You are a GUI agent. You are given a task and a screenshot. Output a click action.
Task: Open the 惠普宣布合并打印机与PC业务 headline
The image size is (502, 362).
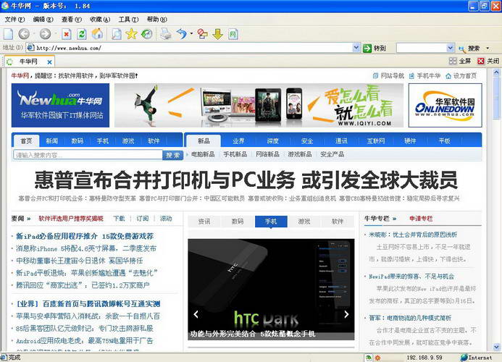[246, 180]
